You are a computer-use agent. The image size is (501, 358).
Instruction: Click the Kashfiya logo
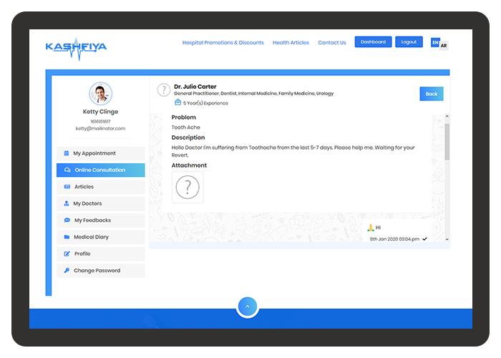point(76,47)
